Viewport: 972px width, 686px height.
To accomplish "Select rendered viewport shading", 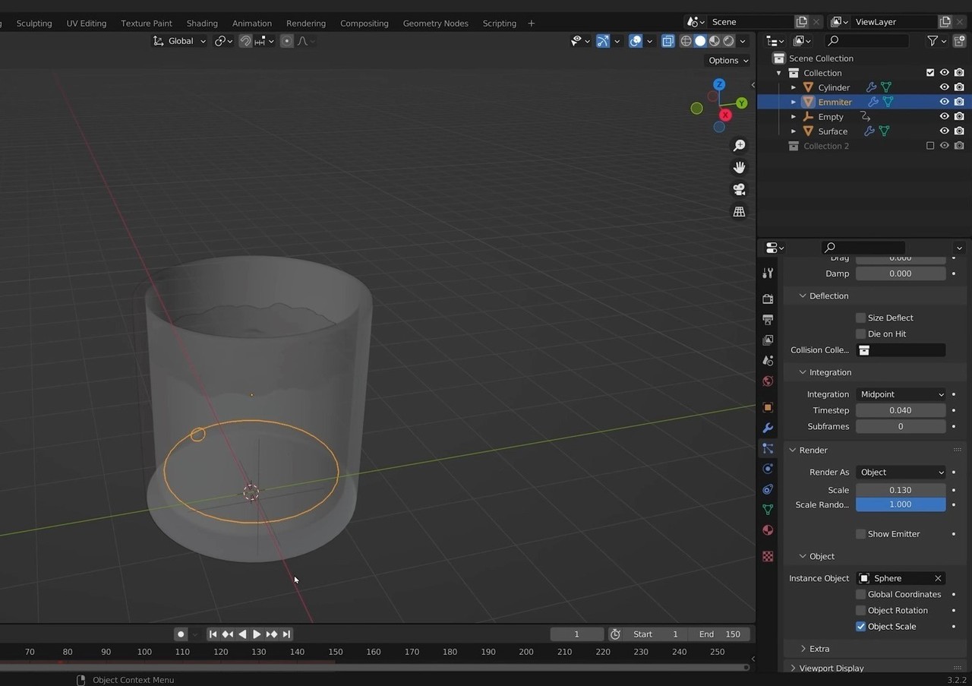I will click(728, 41).
